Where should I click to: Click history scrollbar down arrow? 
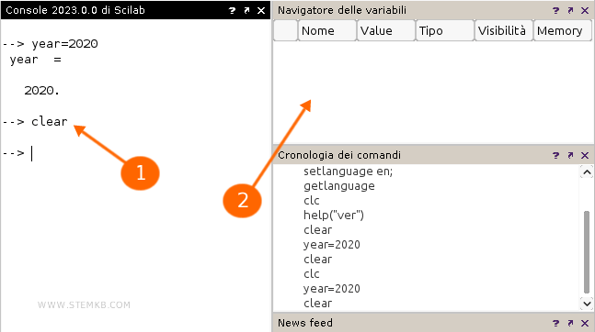(587, 304)
